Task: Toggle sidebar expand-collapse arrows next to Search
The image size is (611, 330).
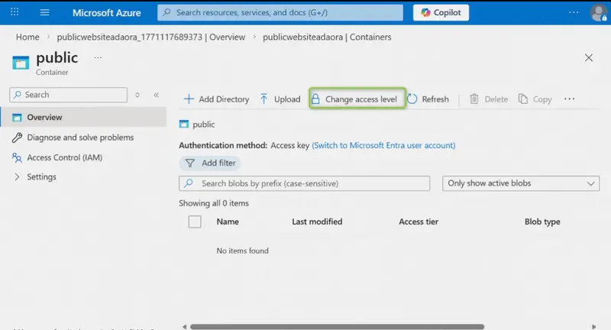Action: pos(137,95)
